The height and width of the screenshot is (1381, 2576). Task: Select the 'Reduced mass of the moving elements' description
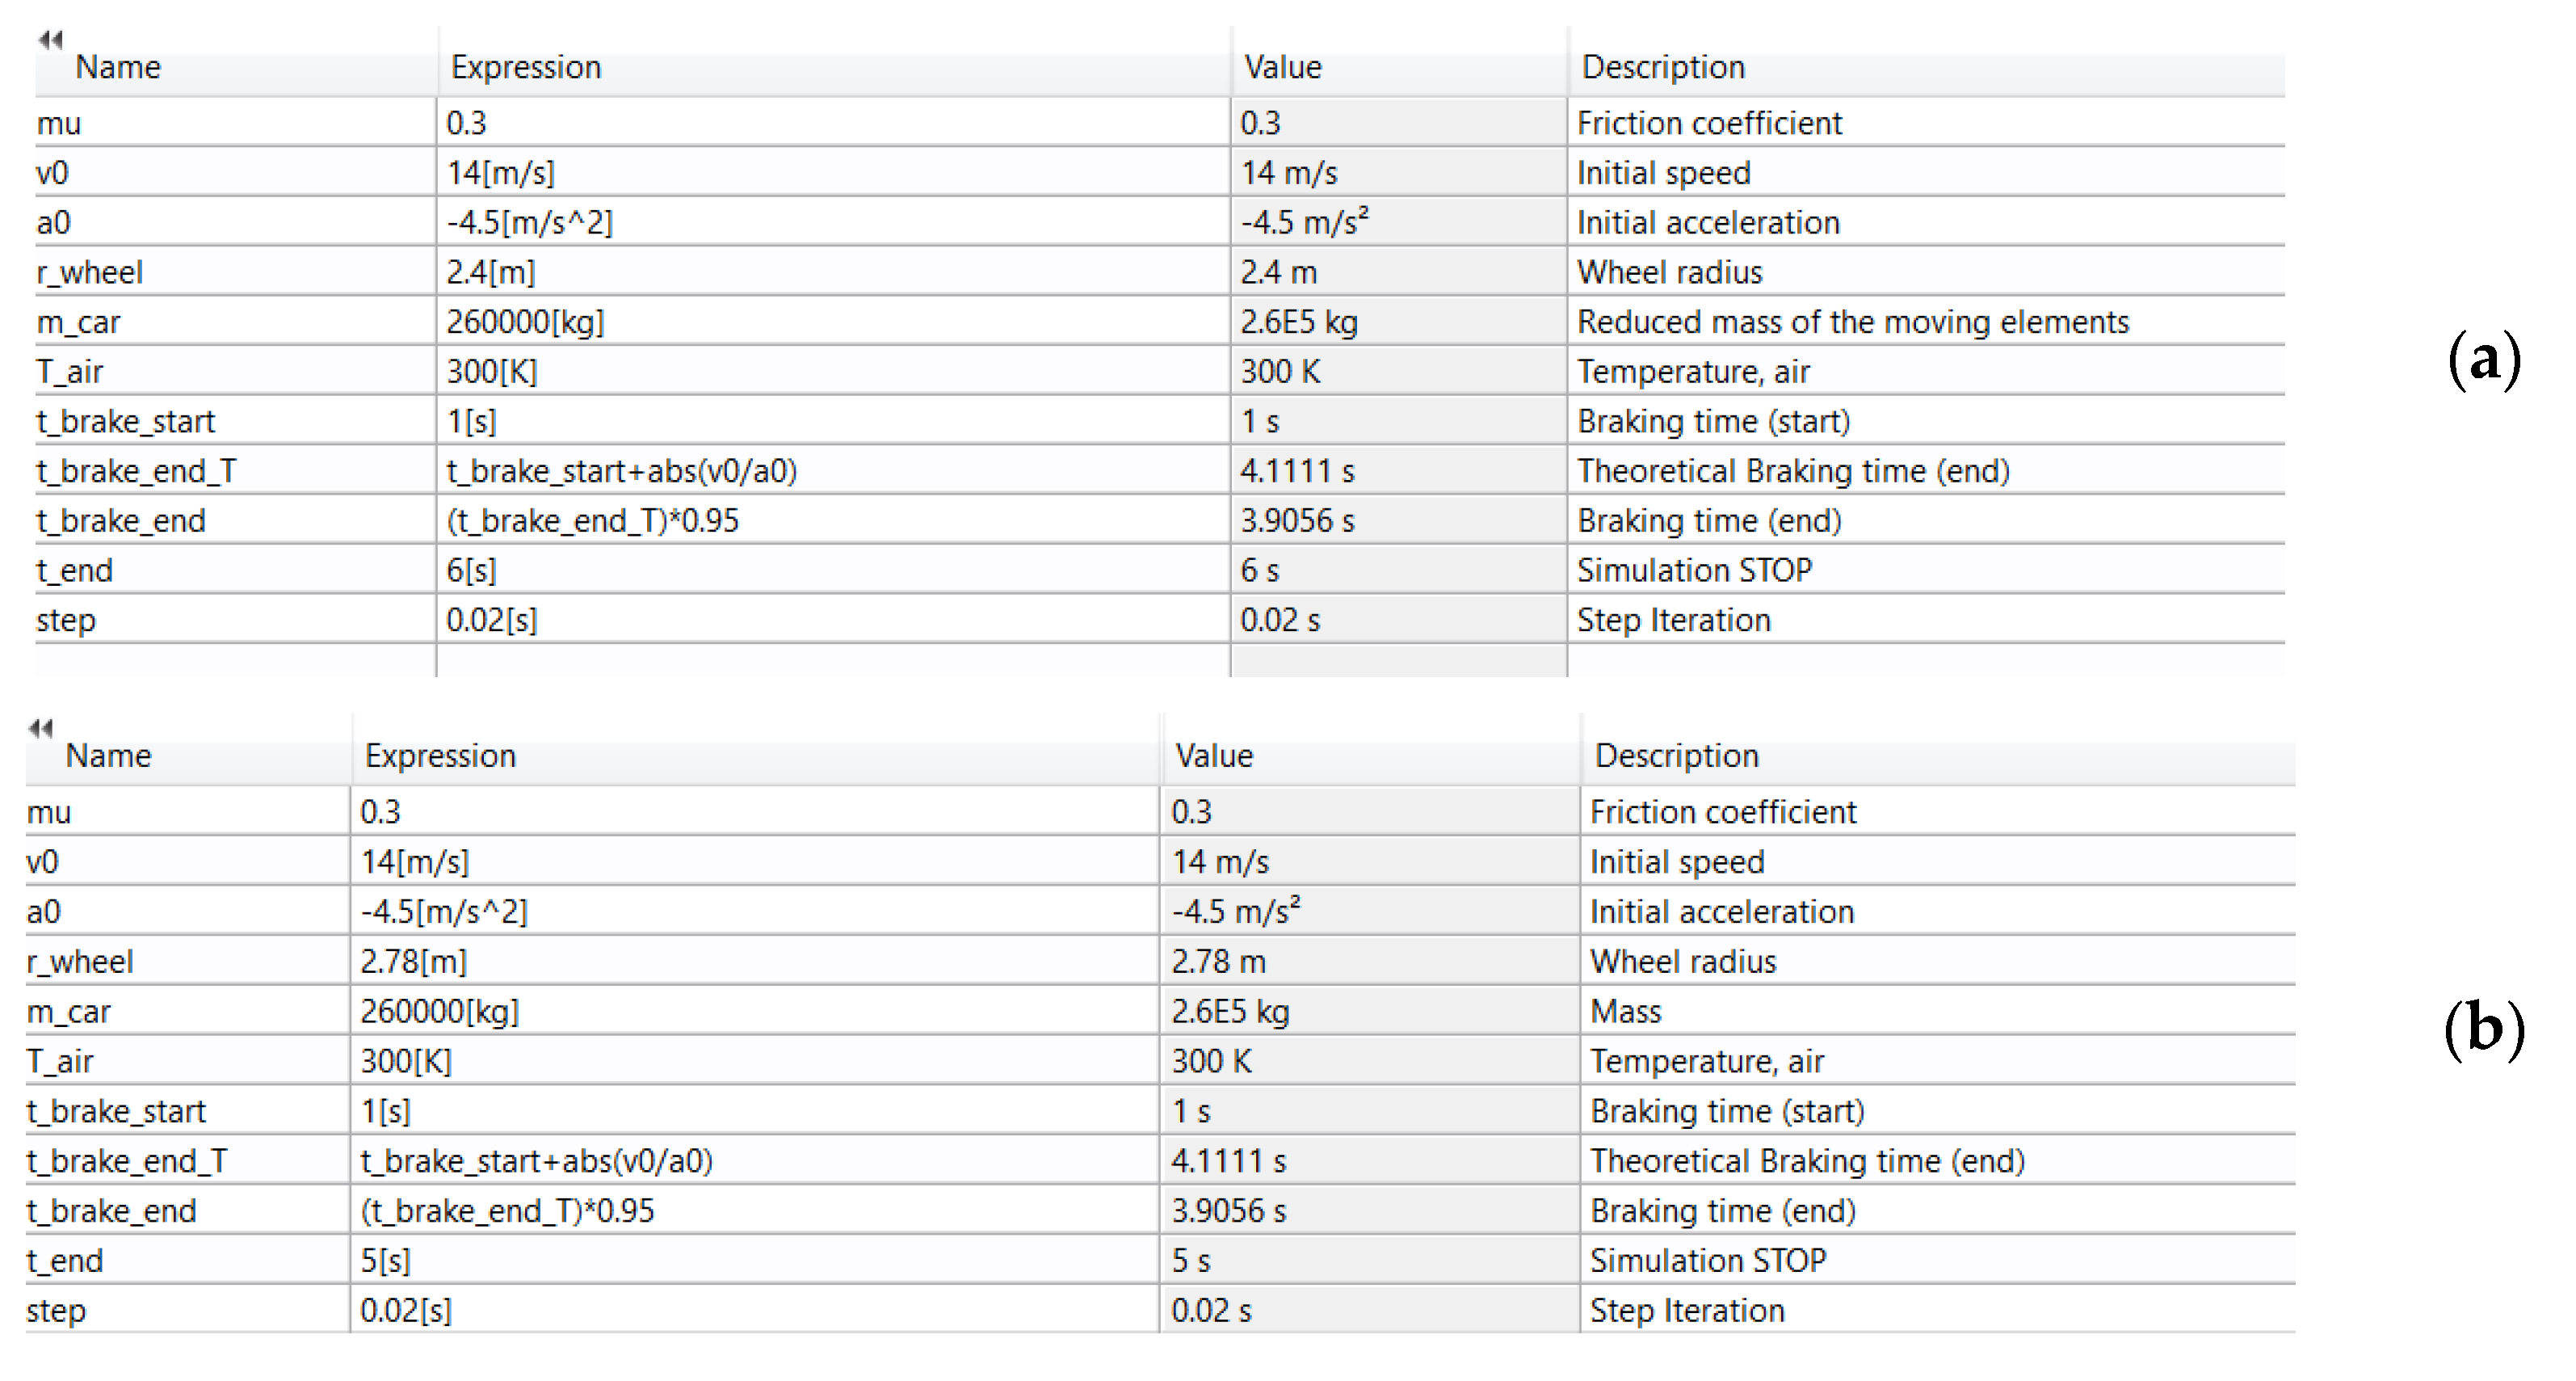click(1852, 322)
